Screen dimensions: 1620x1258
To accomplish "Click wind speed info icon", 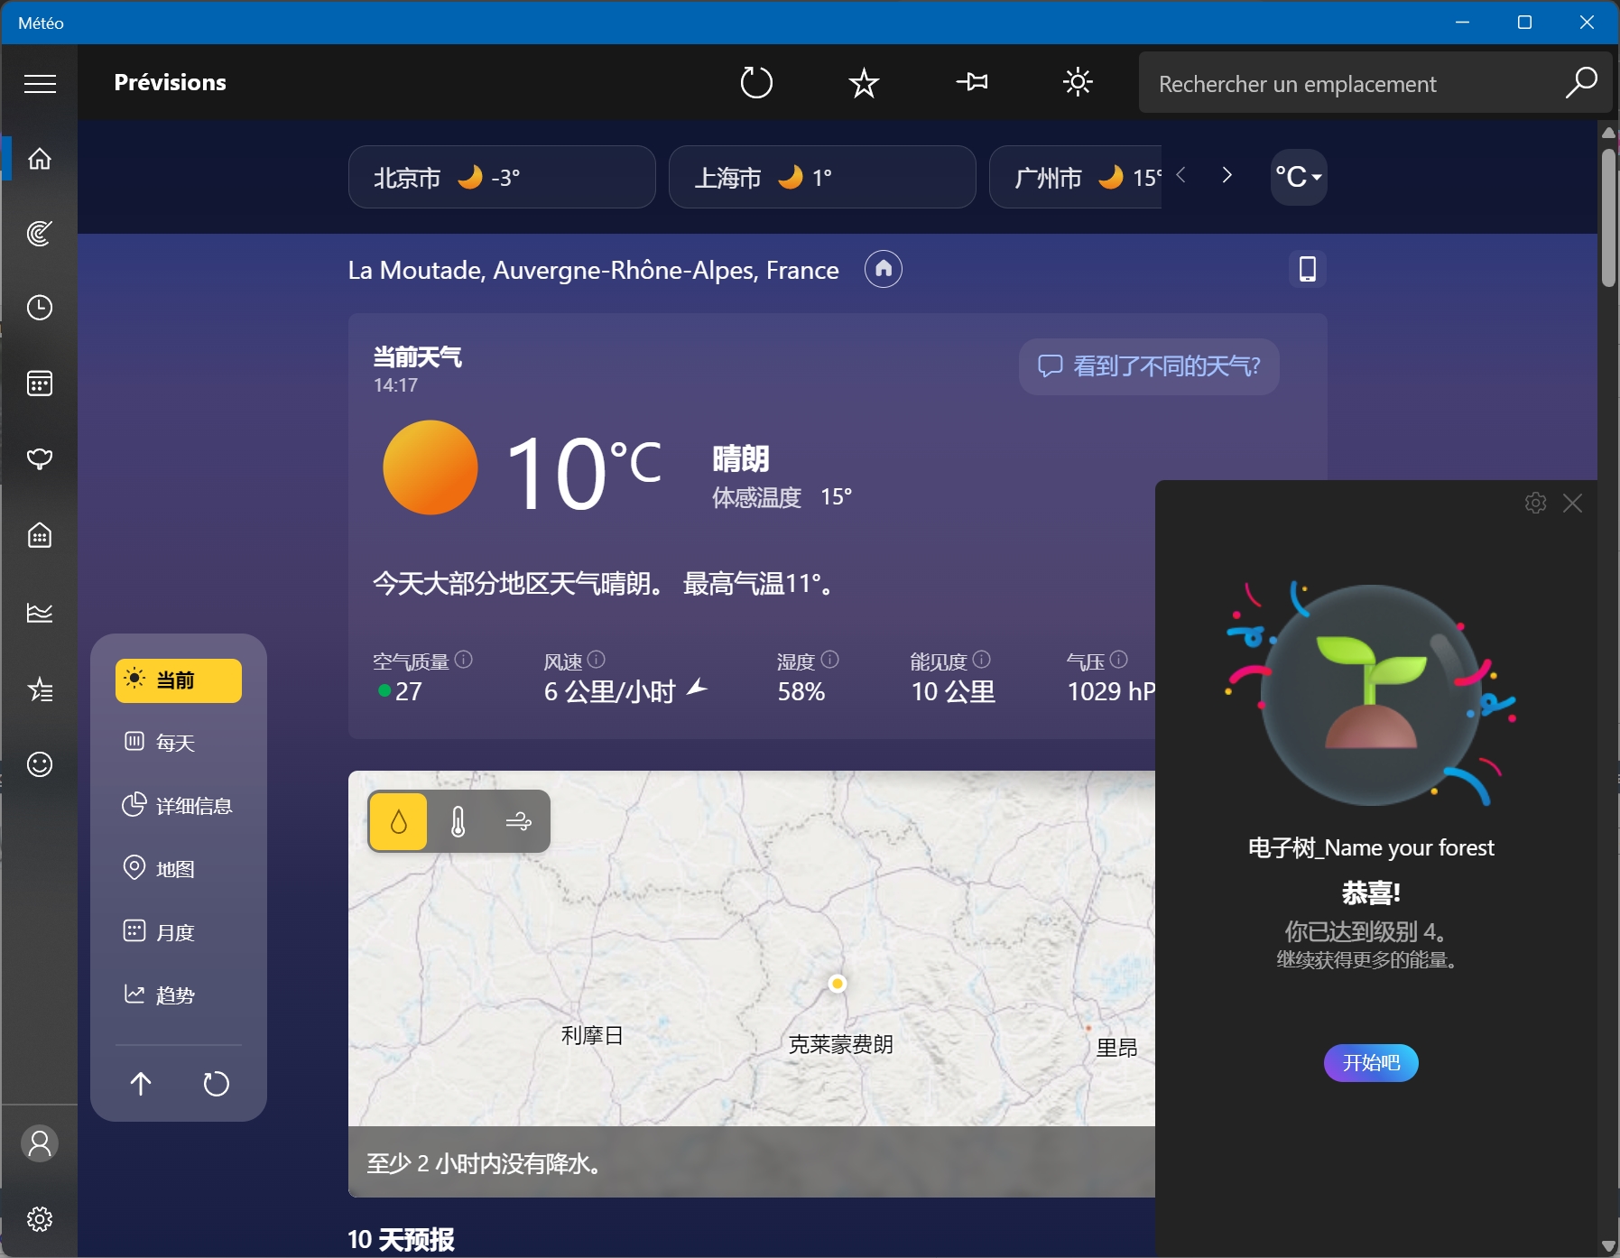I will tap(597, 660).
